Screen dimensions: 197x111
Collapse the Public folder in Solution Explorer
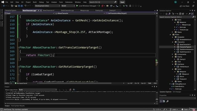170,35
